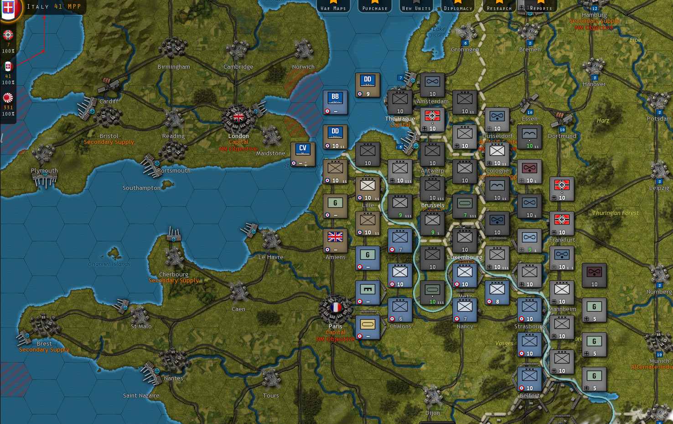Click the Cambridge city icon
Image resolution: width=673 pixels, height=424 pixels.
pyautogui.click(x=238, y=50)
